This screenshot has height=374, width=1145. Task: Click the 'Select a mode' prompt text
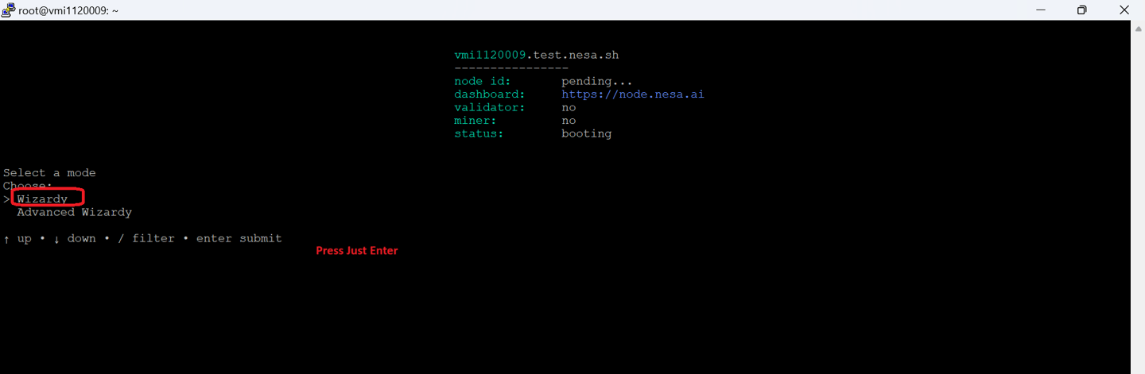click(x=49, y=172)
